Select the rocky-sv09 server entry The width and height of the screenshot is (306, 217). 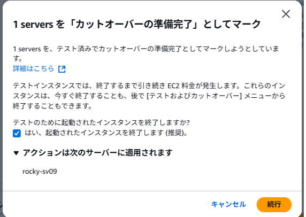pyautogui.click(x=40, y=172)
